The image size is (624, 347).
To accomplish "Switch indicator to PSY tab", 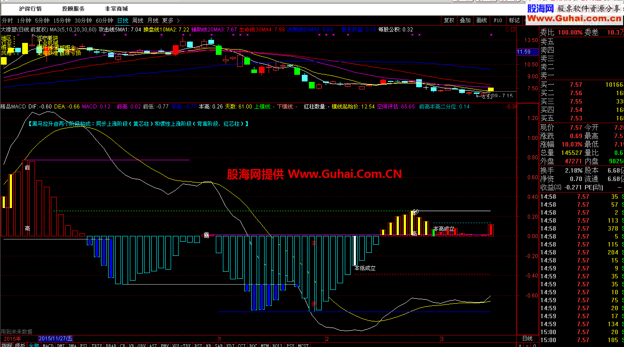I will [x=291, y=344].
